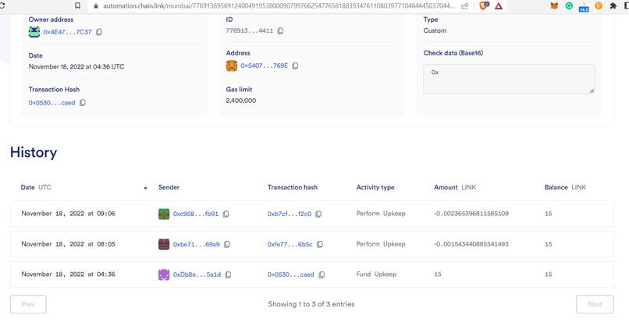
Task: Click amount -0.001543440885541493
Action: pyautogui.click(x=471, y=244)
